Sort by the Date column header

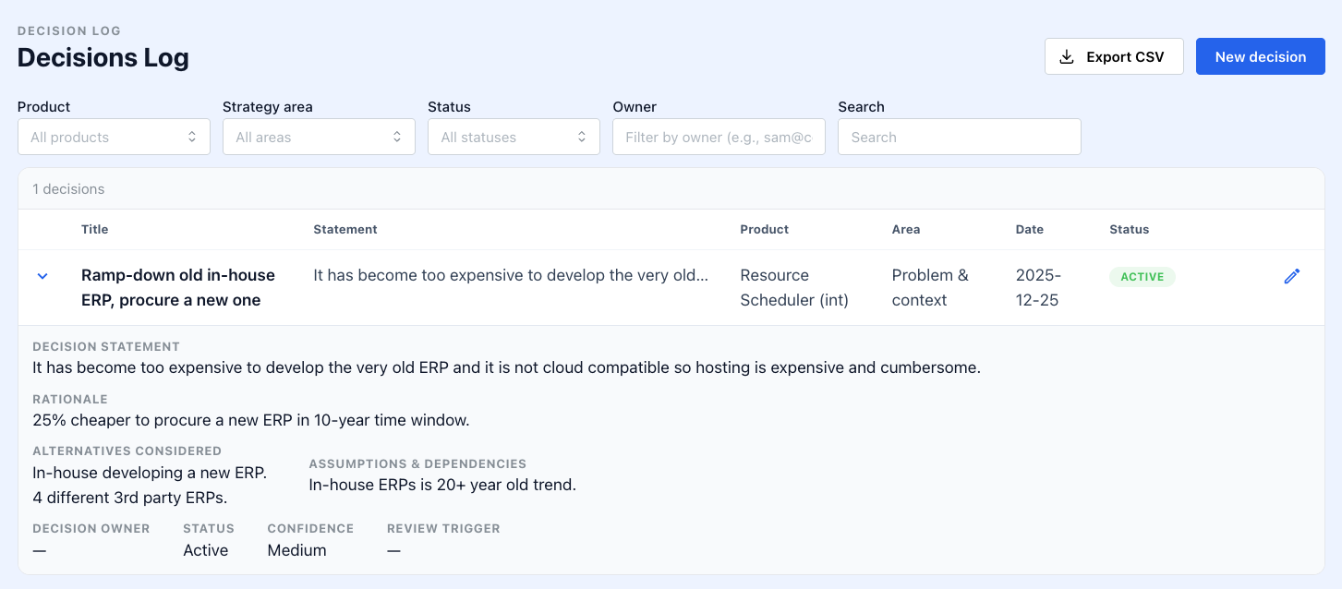pos(1029,229)
